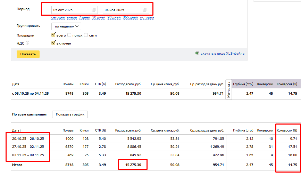Click CTR value '5.40'
The height and width of the screenshot is (175, 301).
[102, 139]
